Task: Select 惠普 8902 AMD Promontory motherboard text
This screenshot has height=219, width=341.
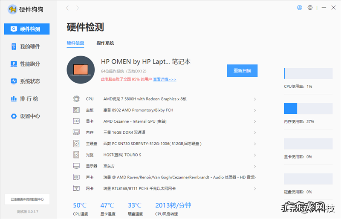Action: [138, 110]
